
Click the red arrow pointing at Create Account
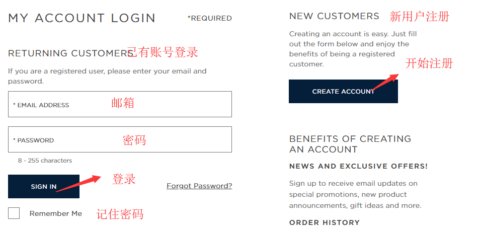[385, 82]
